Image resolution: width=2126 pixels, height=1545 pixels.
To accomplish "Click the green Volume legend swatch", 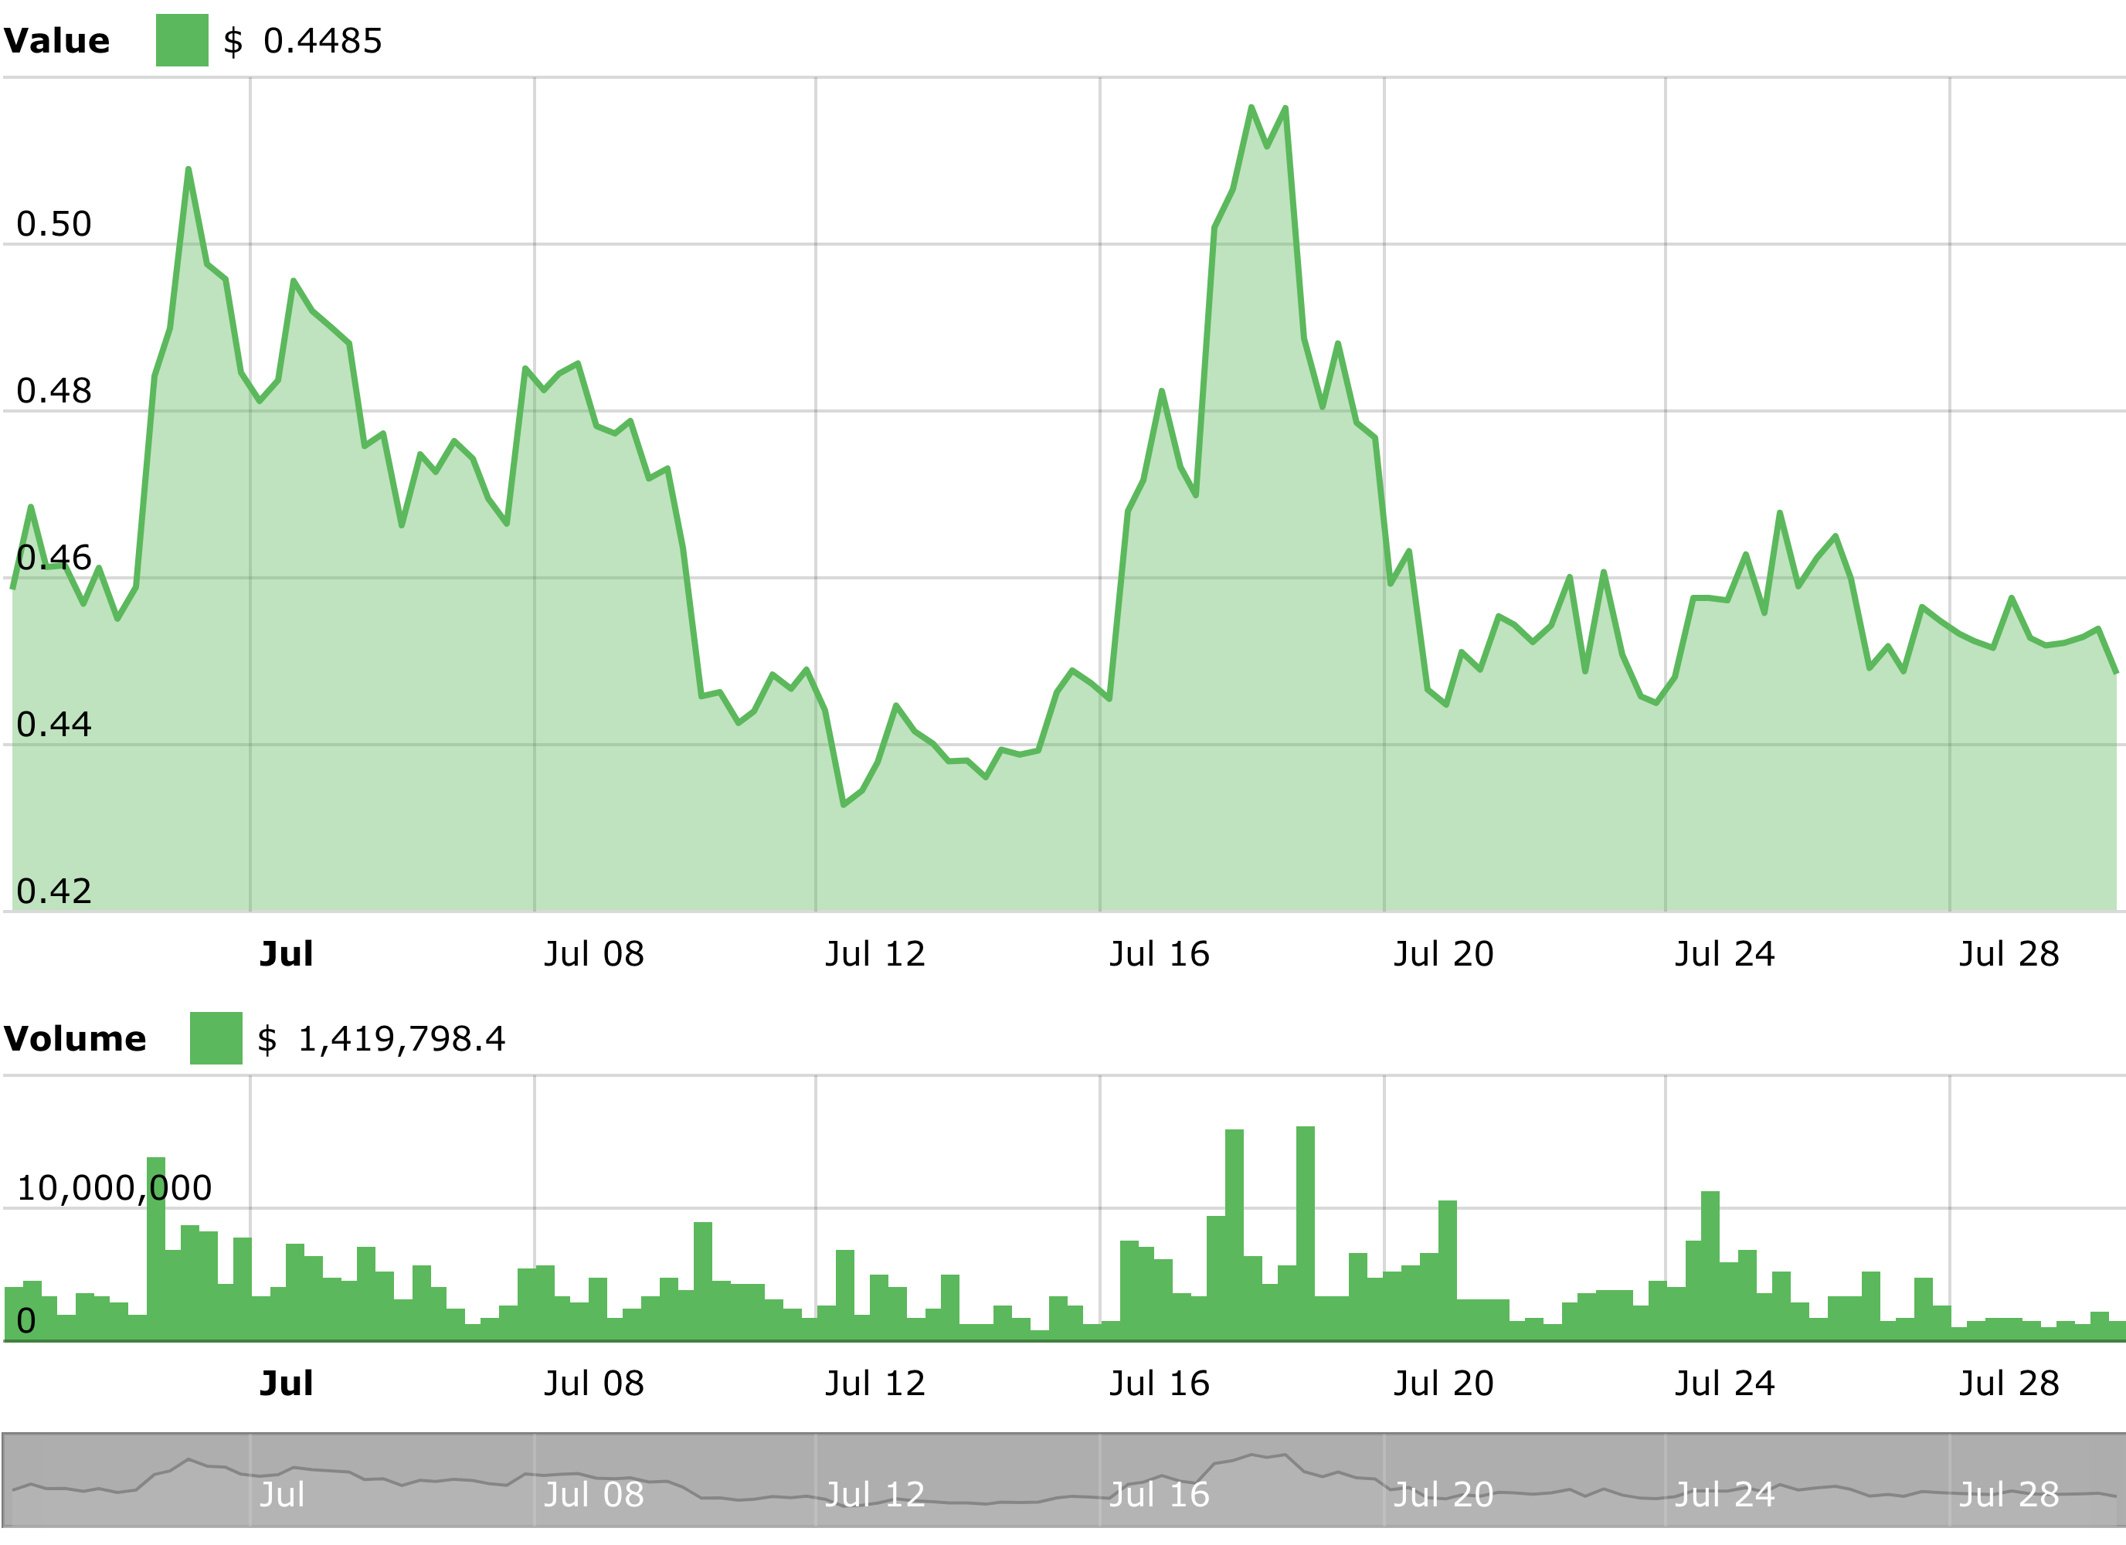I will click(216, 1037).
